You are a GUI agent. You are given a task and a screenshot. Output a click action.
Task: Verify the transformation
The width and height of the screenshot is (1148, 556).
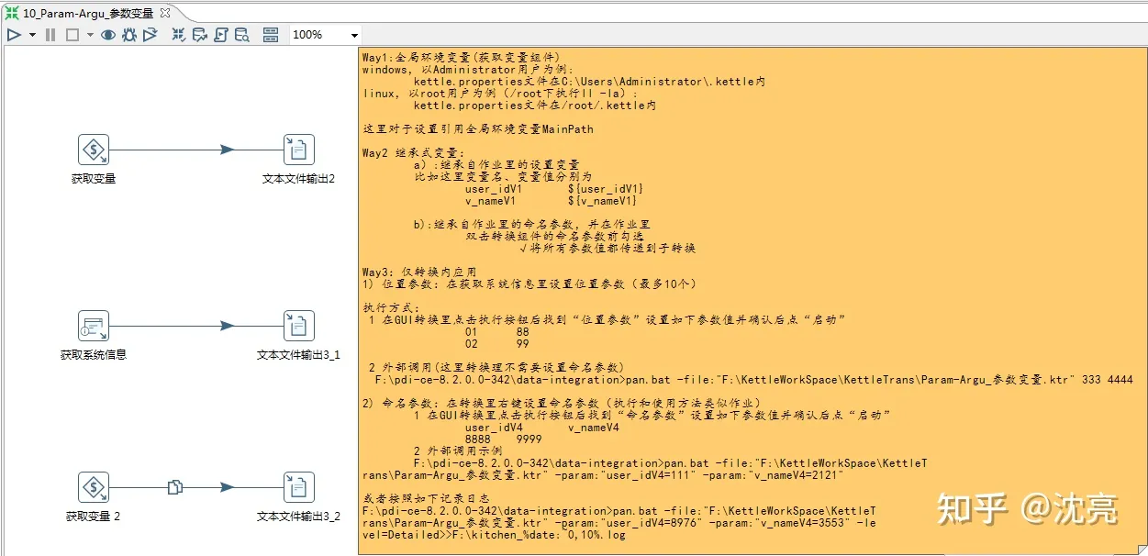click(179, 34)
